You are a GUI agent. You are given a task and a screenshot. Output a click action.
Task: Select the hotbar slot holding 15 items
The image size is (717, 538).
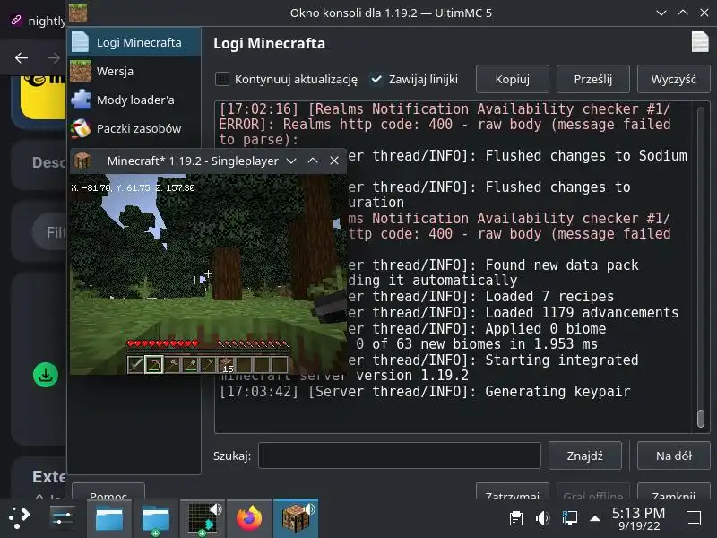tap(226, 365)
